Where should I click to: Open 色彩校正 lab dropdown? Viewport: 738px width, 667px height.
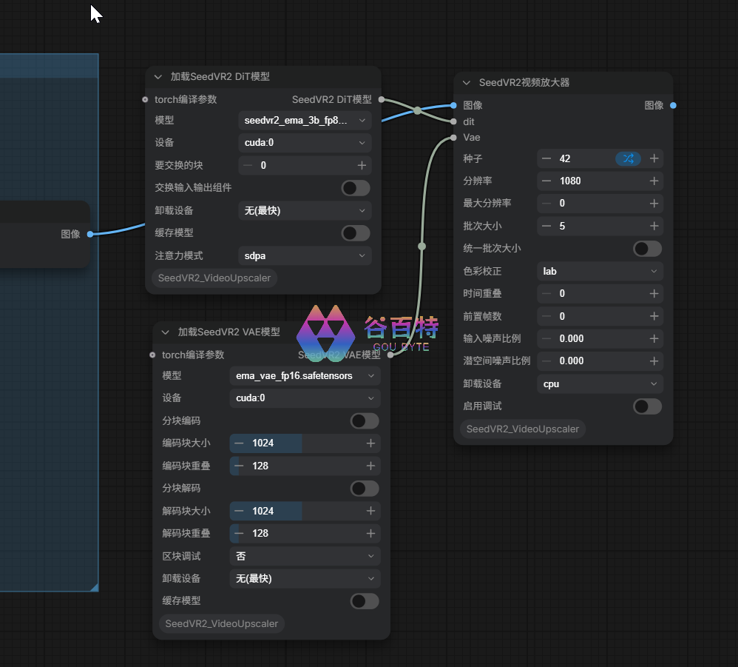click(600, 272)
